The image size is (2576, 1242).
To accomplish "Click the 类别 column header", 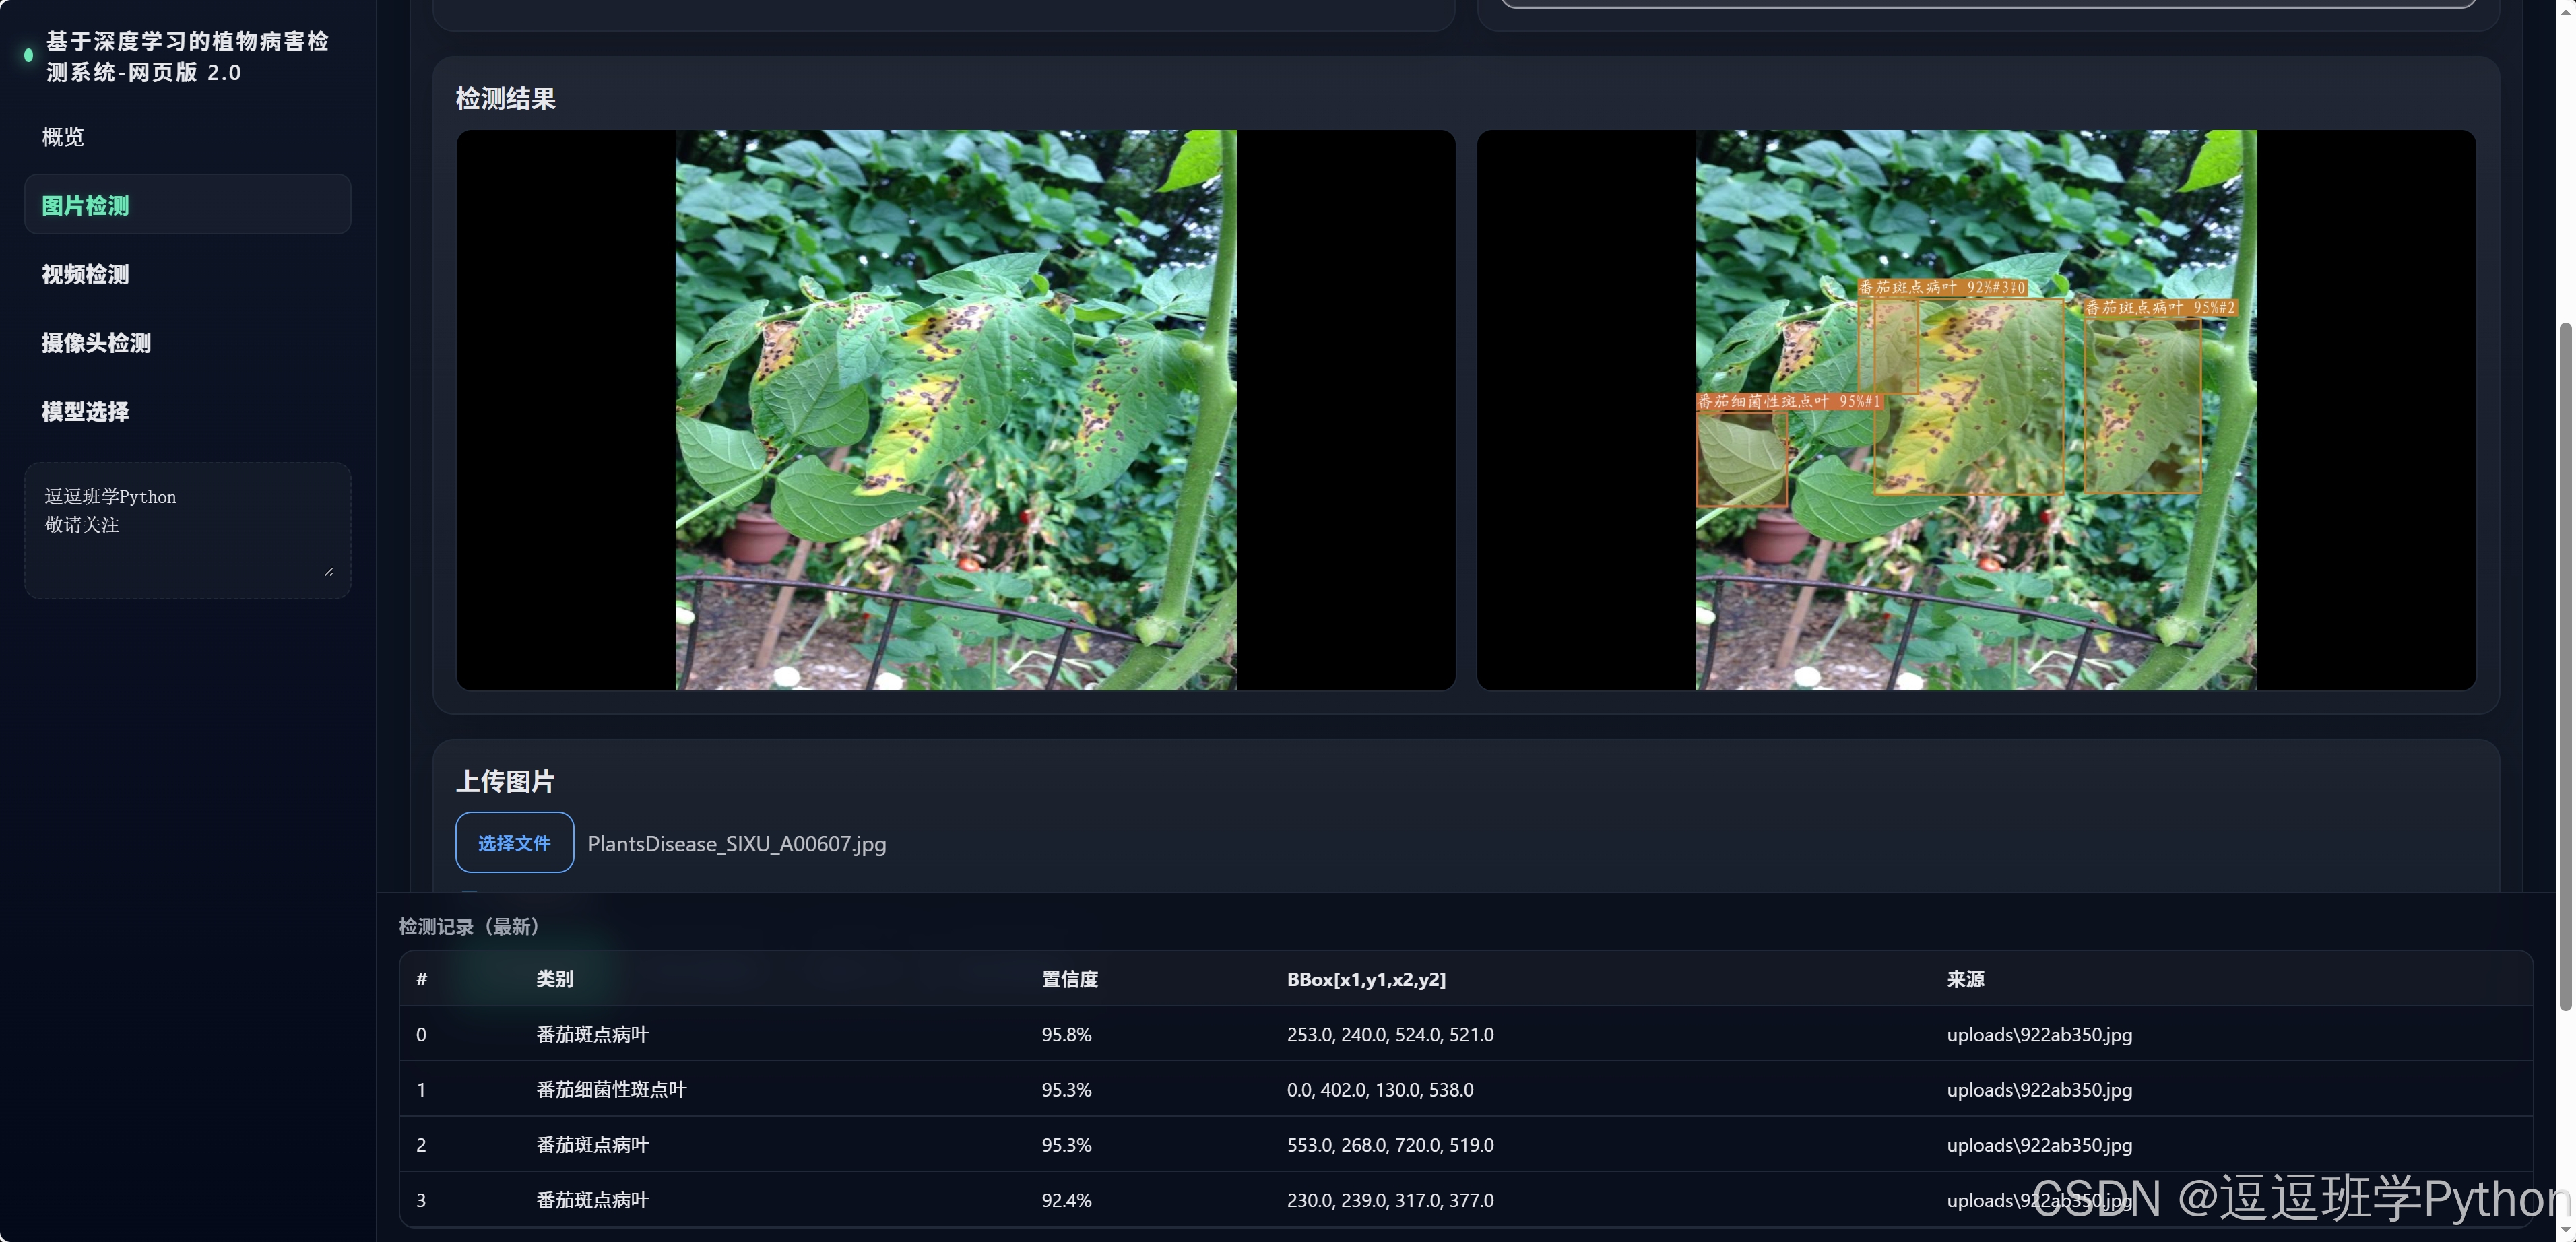I will (x=555, y=978).
